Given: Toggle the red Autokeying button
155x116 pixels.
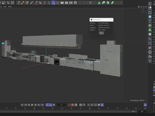Looking at the screenshot, I should click(x=73, y=105).
